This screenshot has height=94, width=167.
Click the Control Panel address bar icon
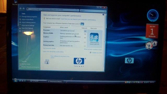pos(28,9)
